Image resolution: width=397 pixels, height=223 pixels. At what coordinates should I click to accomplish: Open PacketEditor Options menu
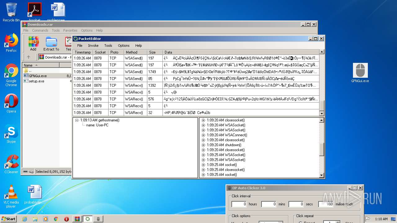click(123, 46)
